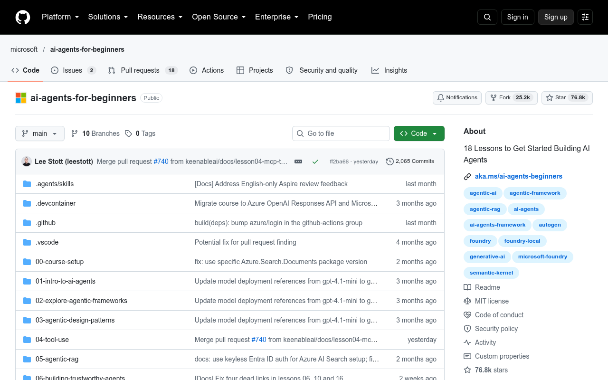Click the 02-explore-agentic-frameworks folder icon
Viewport: 608px width, 380px height.
coord(27,301)
